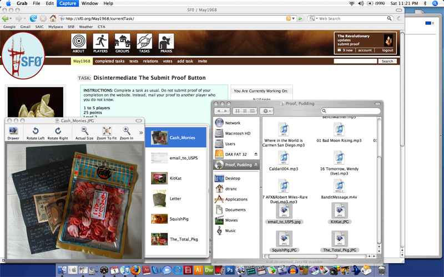This screenshot has width=444, height=277.
Task: Open the Window menu
Action: coord(89,3)
